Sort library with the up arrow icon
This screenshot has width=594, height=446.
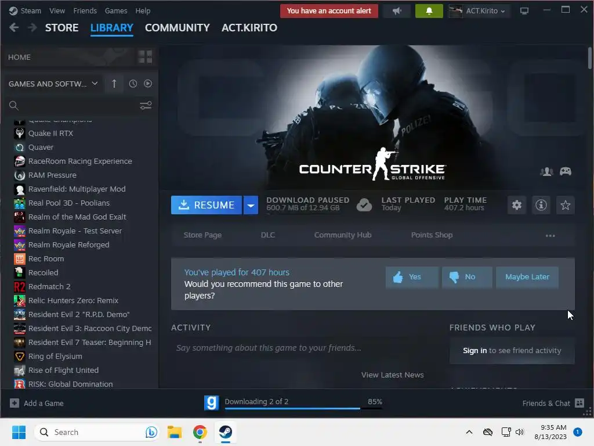point(114,84)
